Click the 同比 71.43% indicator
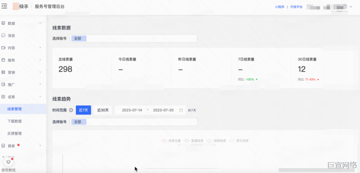Viewport: 360px width, 173px height. coord(309,79)
